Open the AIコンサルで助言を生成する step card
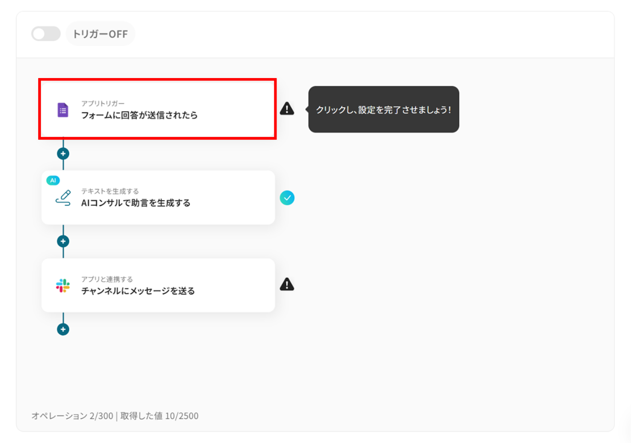Viewport: 631px width, 443px height. click(x=158, y=198)
